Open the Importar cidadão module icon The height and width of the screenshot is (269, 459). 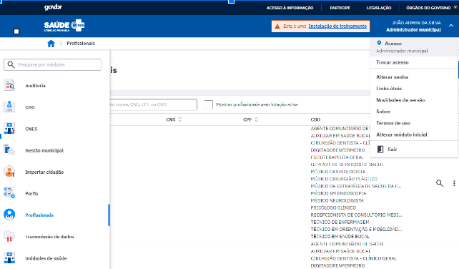[9, 172]
